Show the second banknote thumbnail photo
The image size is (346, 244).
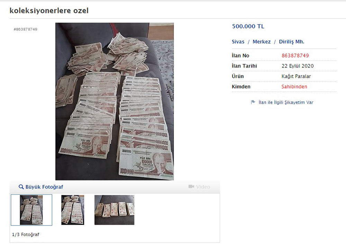pos(73,210)
